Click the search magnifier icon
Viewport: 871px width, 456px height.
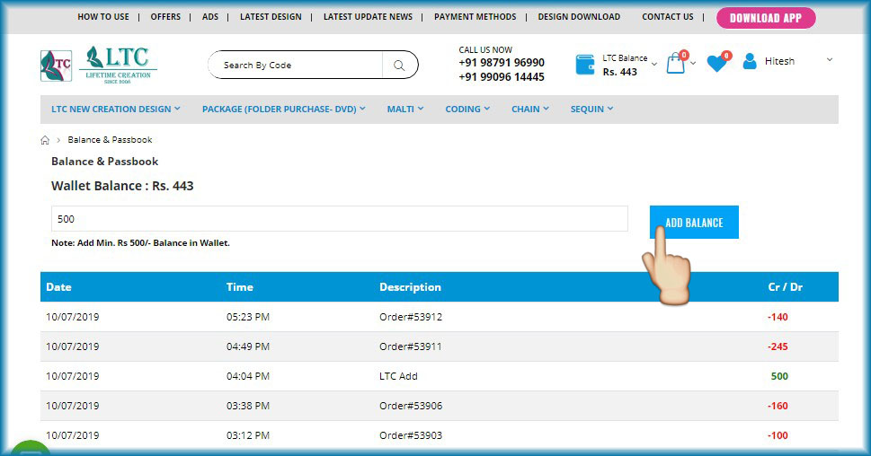[399, 65]
